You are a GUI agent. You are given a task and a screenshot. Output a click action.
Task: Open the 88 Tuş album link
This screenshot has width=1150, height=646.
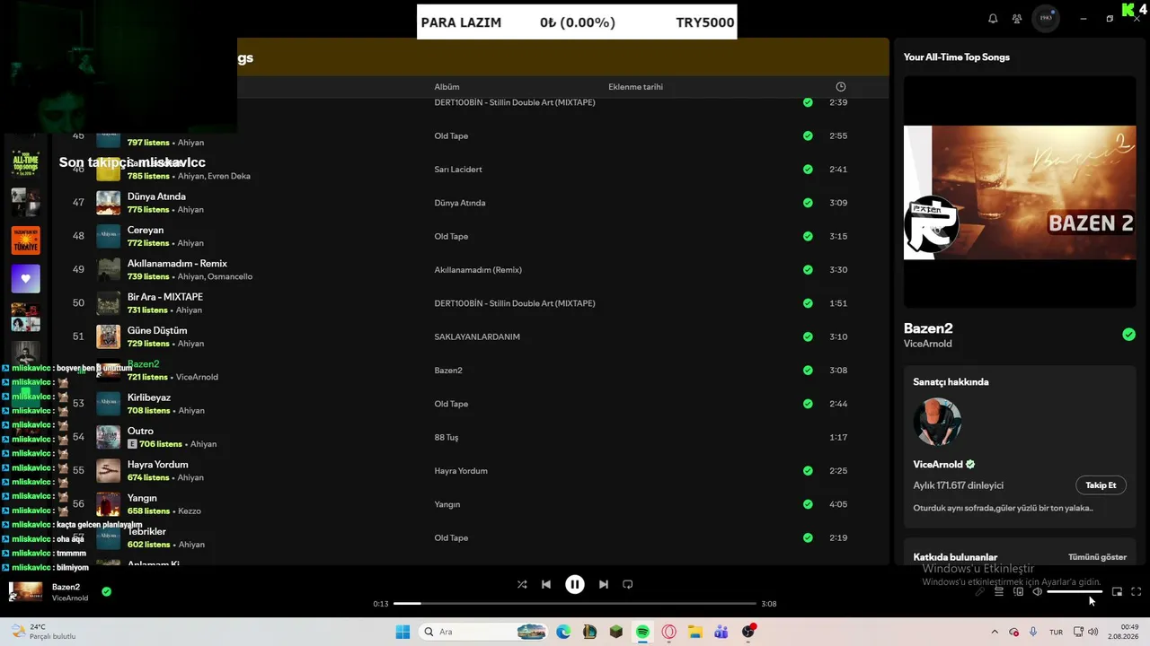point(447,437)
